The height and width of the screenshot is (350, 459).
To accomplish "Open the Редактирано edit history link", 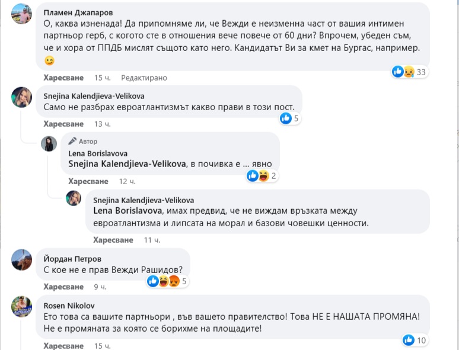I will 144,78.
